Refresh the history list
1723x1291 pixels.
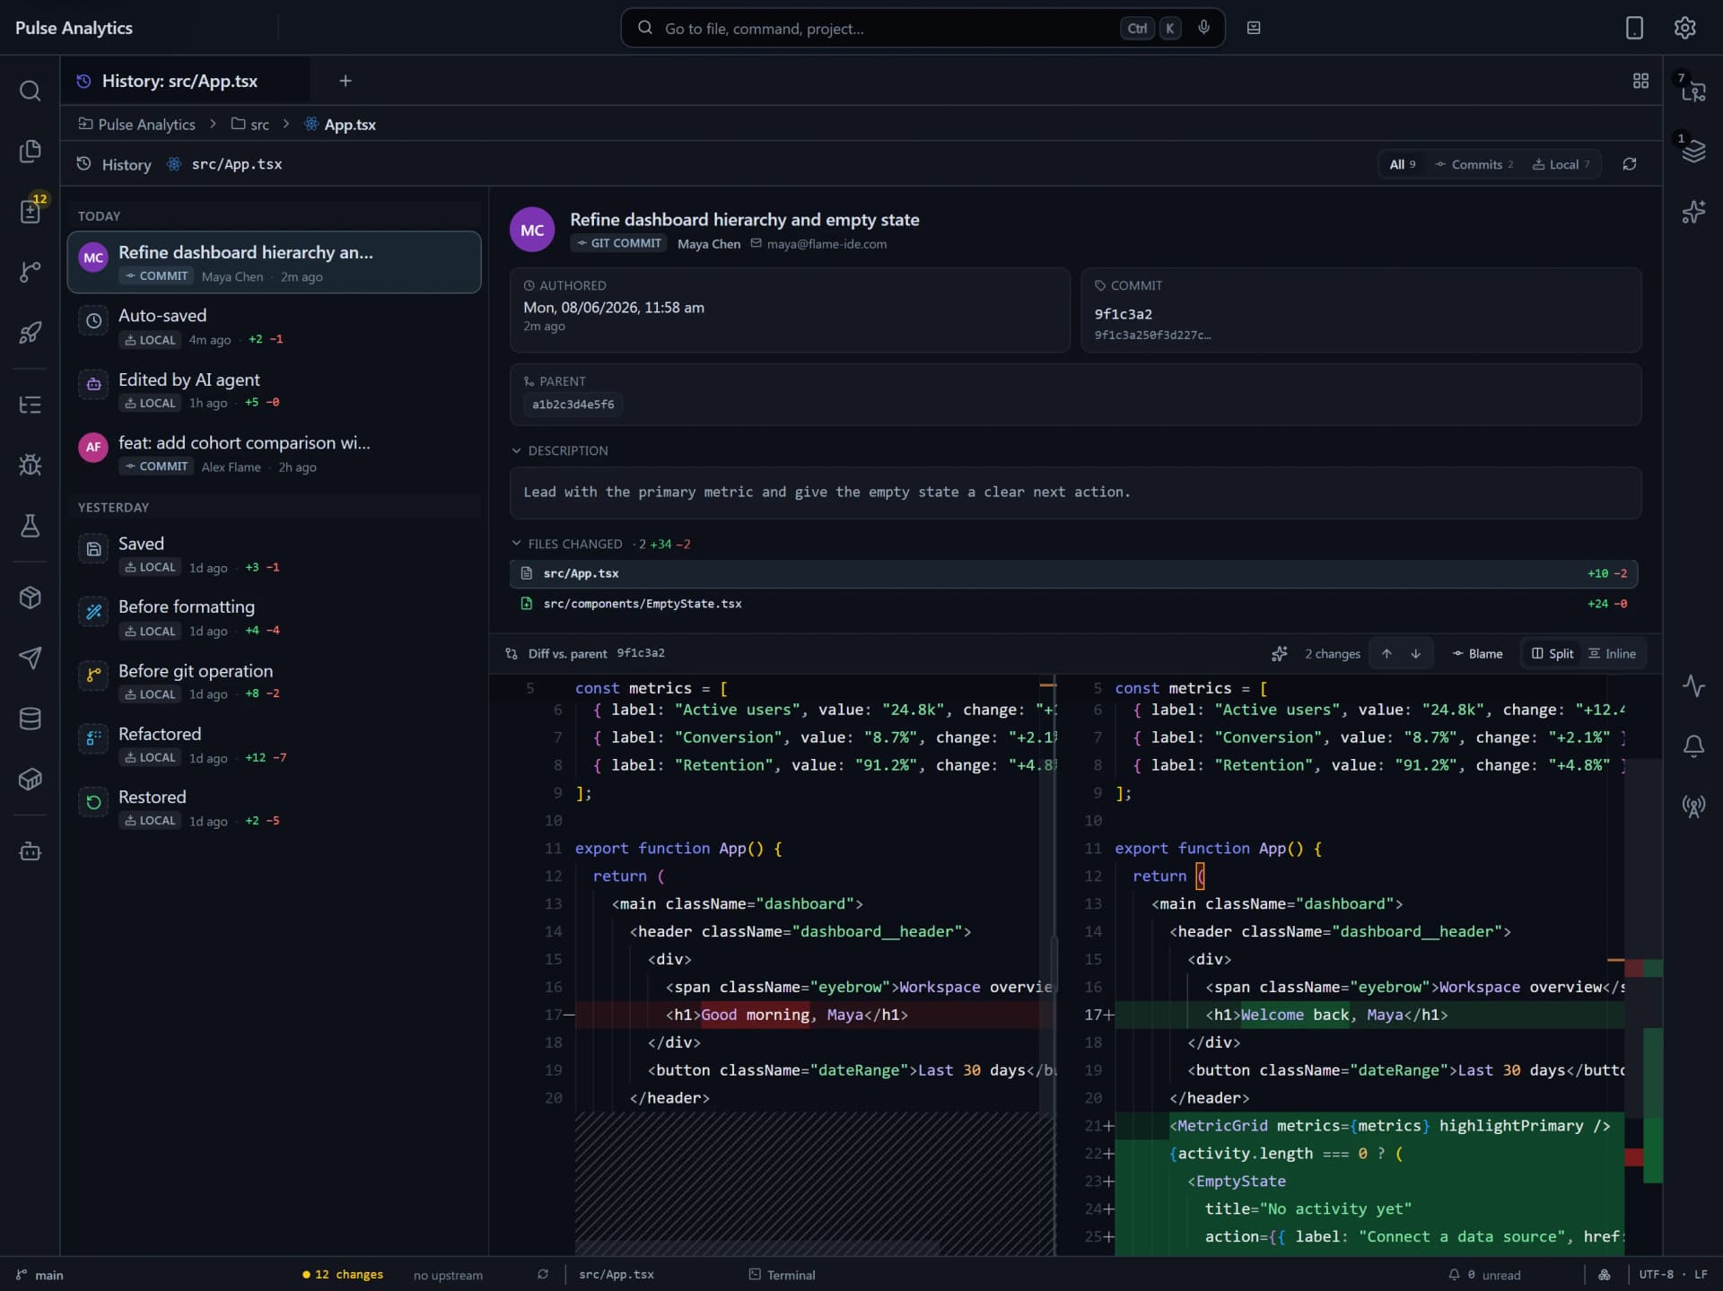click(1629, 164)
